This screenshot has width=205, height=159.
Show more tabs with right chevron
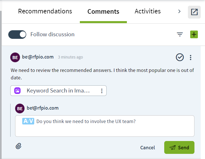point(179,11)
